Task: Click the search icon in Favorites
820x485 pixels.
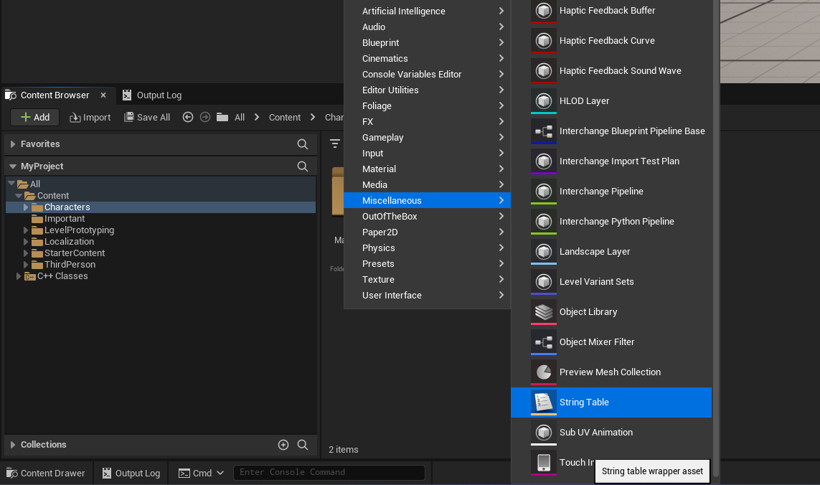Action: tap(303, 144)
